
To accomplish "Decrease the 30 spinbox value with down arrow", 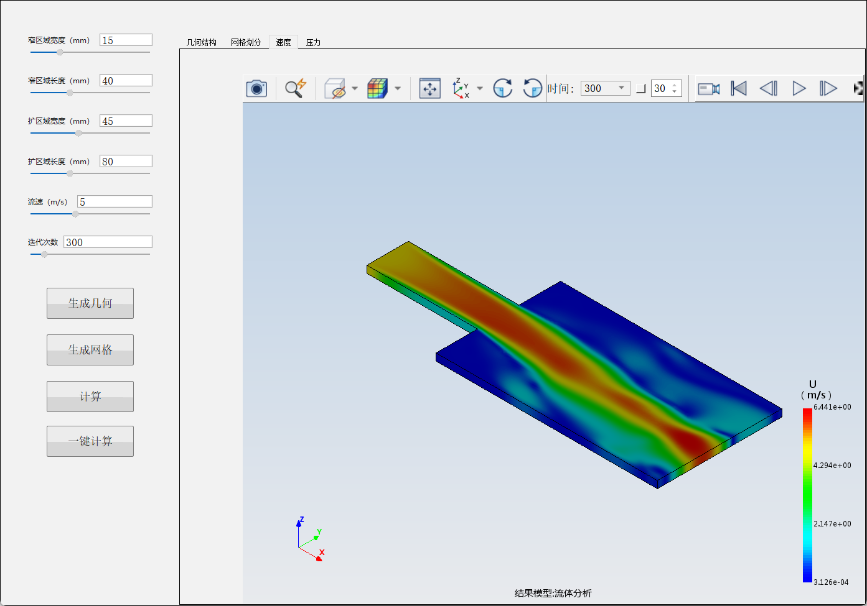I will click(x=675, y=92).
